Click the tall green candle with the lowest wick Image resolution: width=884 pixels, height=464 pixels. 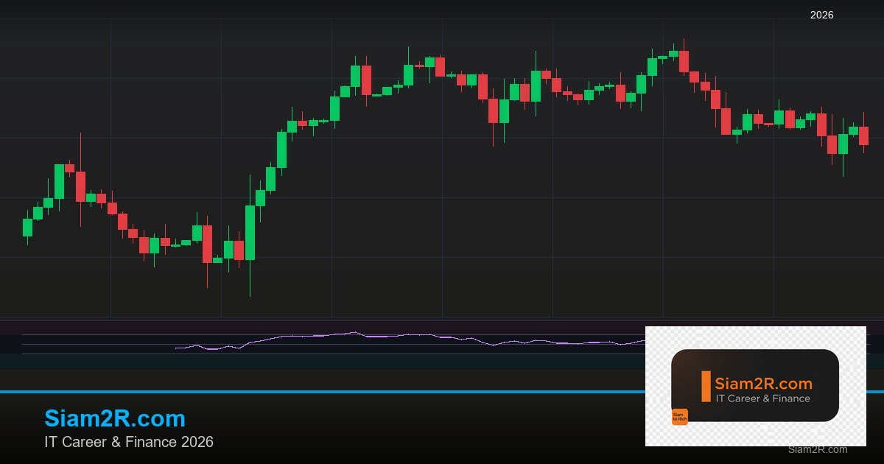250,232
